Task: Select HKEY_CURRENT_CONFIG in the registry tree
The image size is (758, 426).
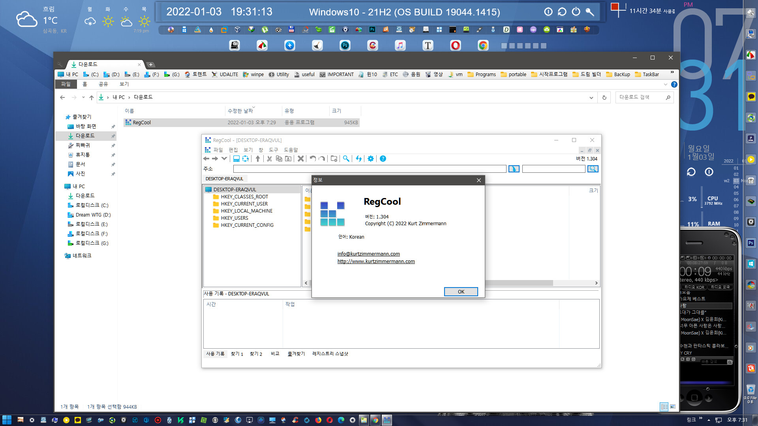Action: click(x=247, y=225)
